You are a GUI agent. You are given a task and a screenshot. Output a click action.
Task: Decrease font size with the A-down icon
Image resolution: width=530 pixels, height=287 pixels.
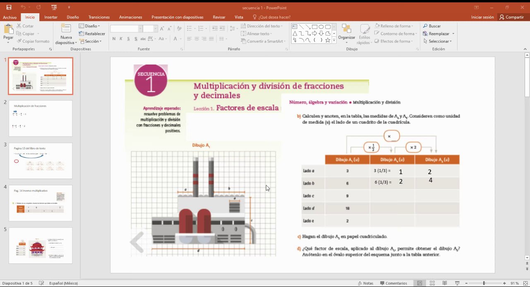pos(170,29)
